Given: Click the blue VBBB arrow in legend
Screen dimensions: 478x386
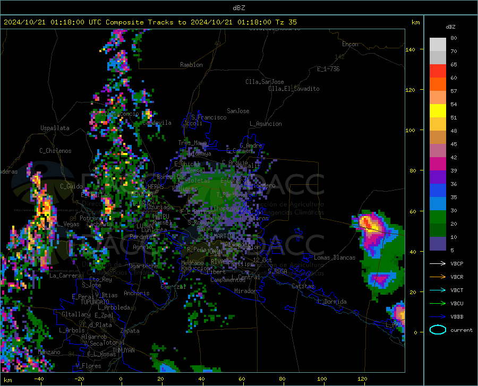Looking at the screenshot, I should [x=438, y=317].
